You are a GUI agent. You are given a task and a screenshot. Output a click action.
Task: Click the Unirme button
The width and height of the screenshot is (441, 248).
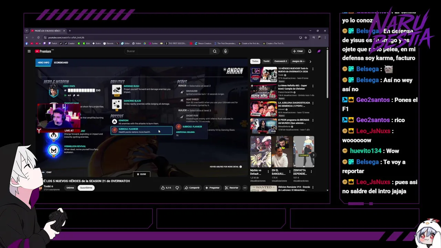tap(70, 188)
